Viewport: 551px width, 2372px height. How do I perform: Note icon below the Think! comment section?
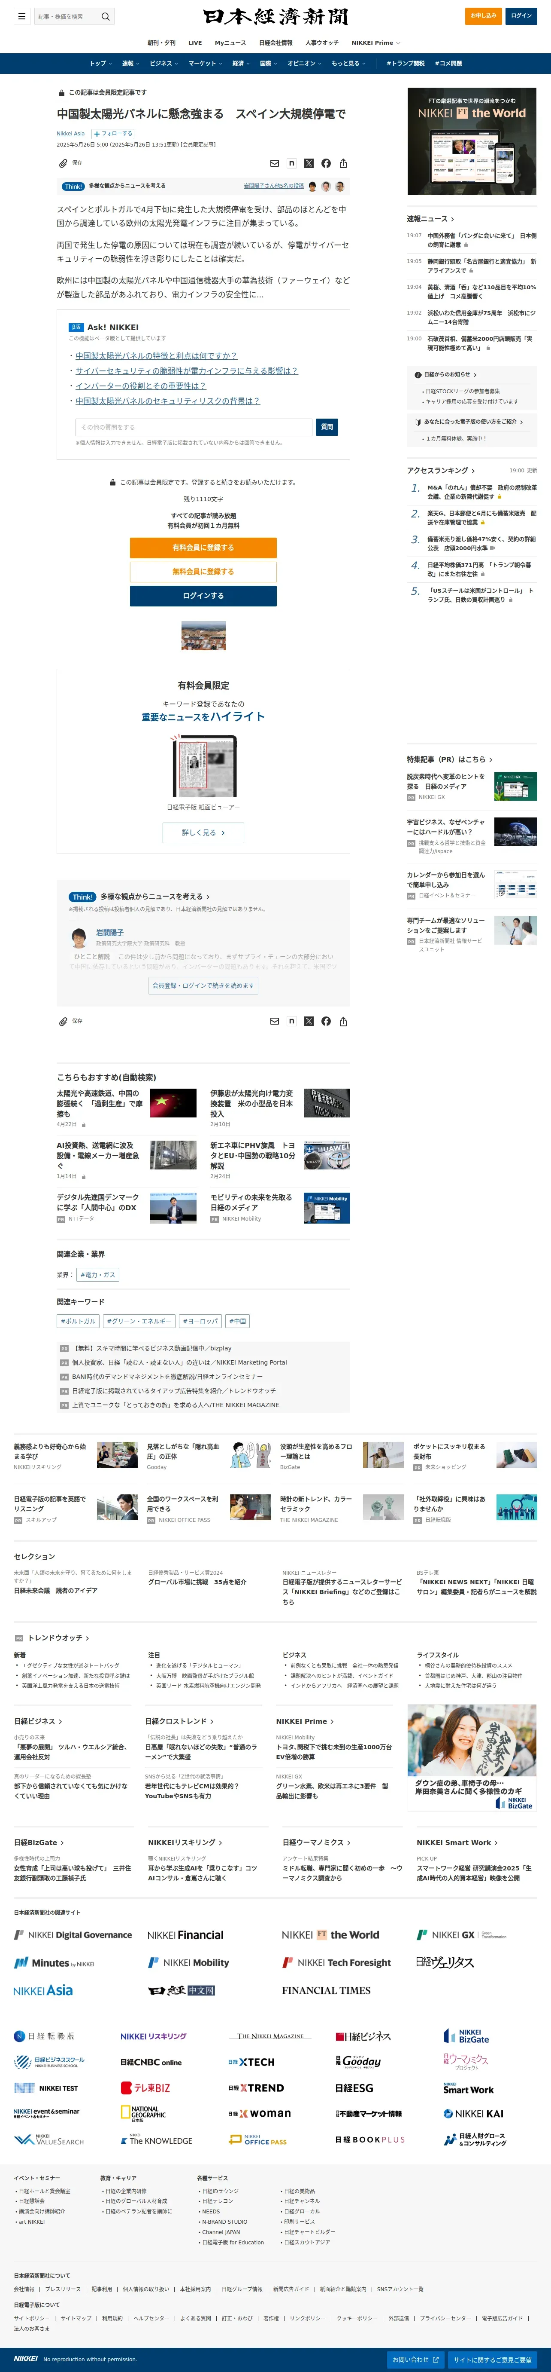(292, 1021)
